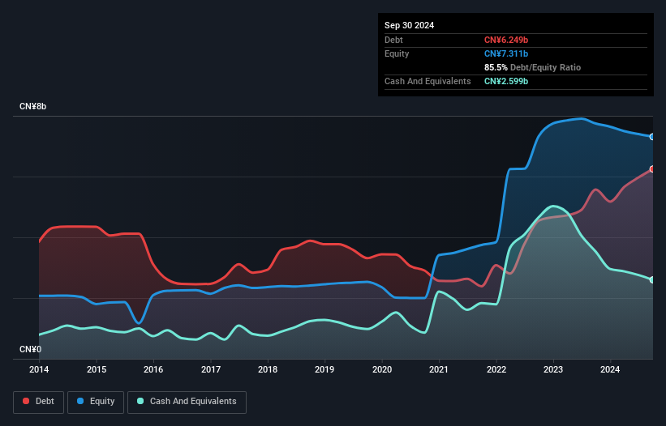This screenshot has height=426, width=666.
Task: Click the CN¥6.249b debt value
Action: (506, 40)
